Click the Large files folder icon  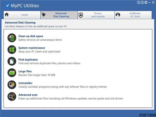coord(11,73)
